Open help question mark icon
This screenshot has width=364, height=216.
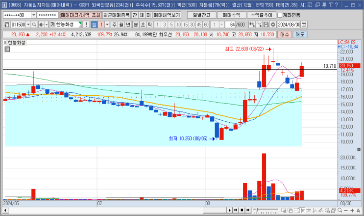[337, 4]
